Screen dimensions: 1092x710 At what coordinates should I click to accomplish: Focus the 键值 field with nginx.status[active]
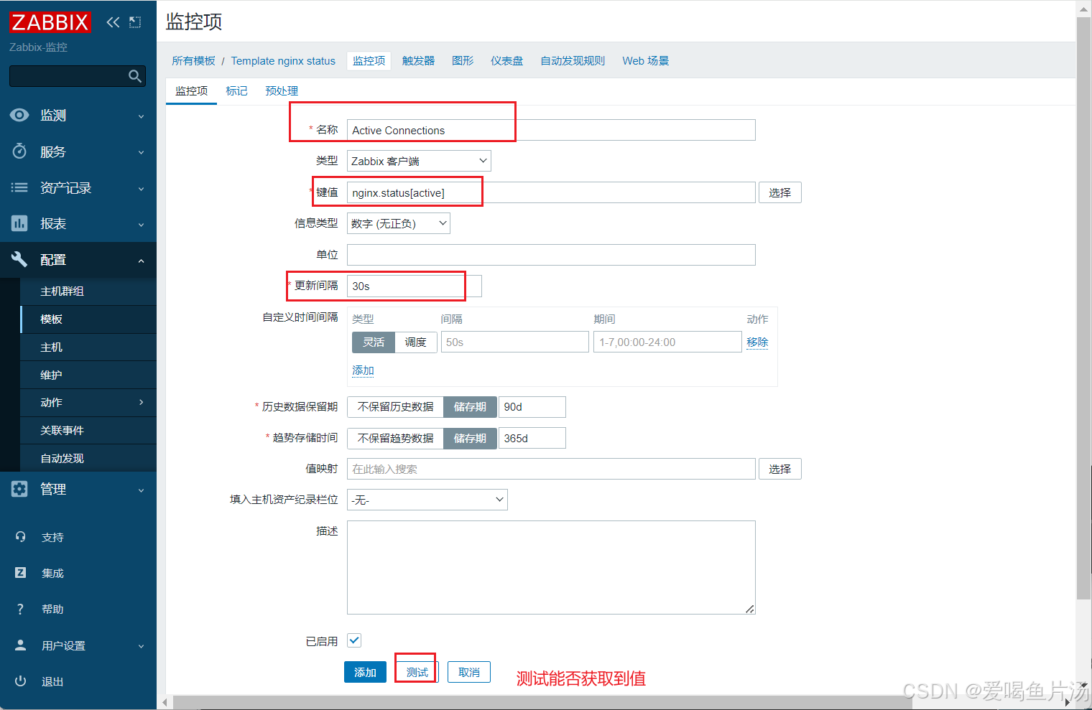pos(551,192)
